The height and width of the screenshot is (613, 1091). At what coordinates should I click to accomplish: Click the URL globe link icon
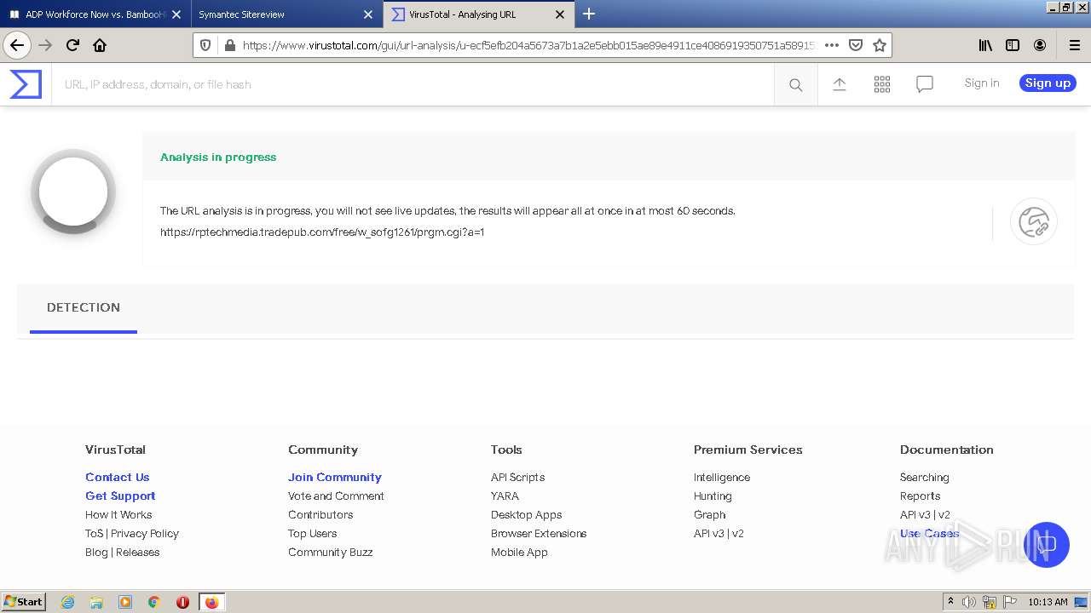[1034, 222]
